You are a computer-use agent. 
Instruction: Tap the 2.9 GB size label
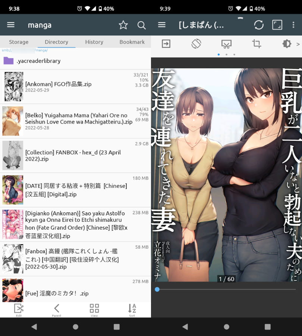142,144
